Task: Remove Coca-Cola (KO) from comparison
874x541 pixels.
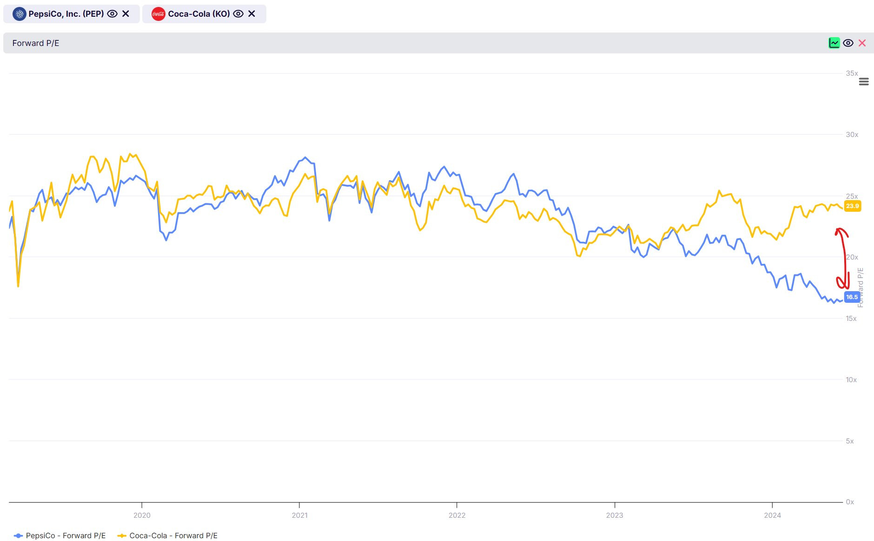Action: (252, 14)
